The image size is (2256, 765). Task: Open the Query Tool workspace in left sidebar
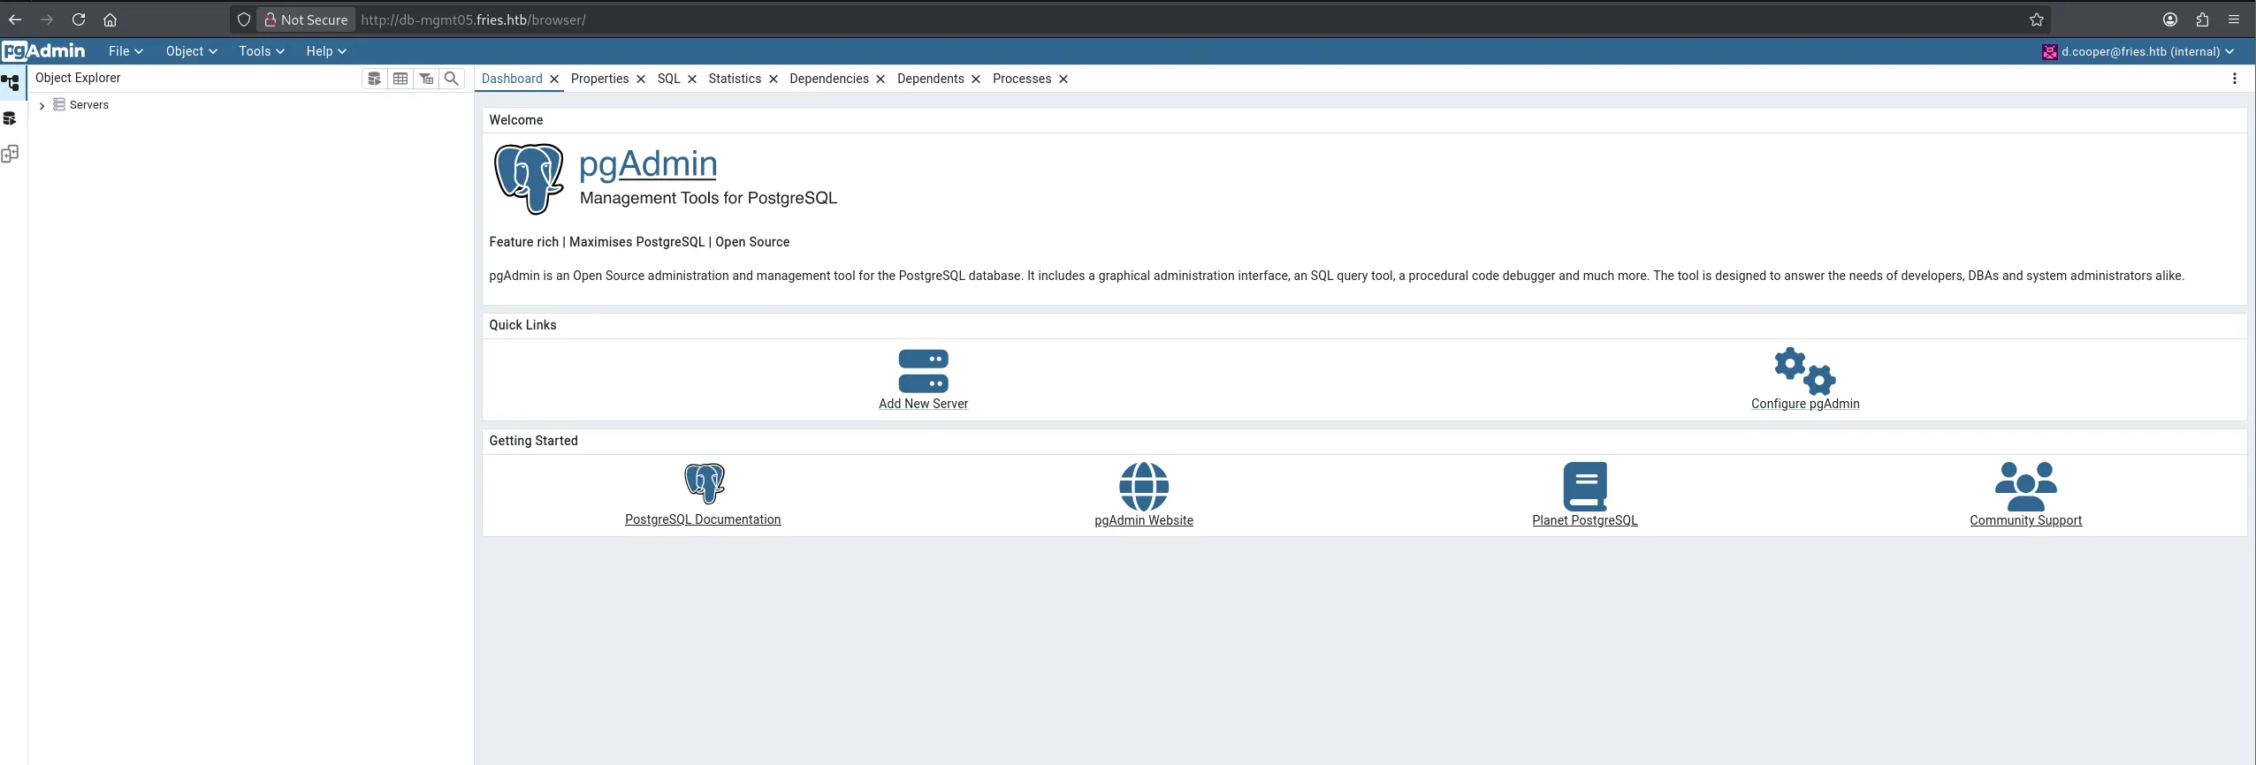point(11,118)
